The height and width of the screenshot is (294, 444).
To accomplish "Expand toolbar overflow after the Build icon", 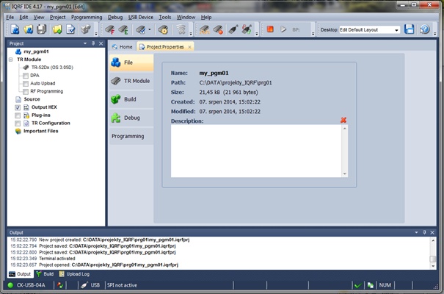I will click(x=96, y=34).
